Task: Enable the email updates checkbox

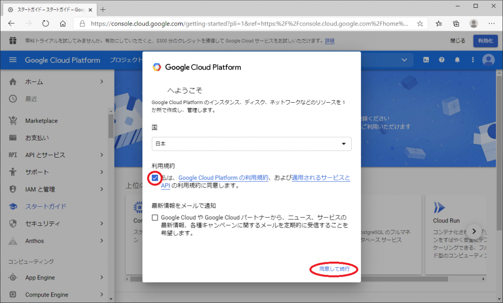Action: point(155,218)
